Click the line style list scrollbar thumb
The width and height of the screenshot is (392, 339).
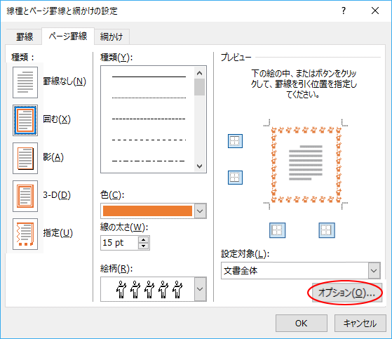click(x=199, y=87)
